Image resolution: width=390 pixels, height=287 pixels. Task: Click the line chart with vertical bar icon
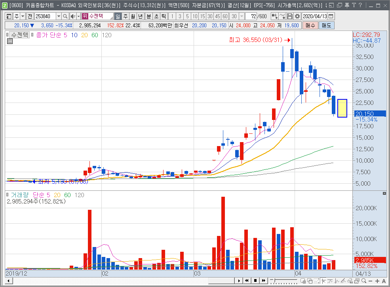coord(337,281)
